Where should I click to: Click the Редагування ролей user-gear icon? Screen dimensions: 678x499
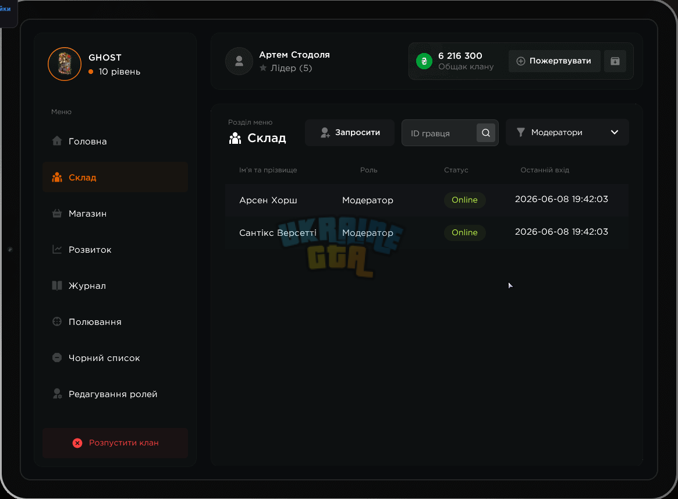pyautogui.click(x=57, y=394)
